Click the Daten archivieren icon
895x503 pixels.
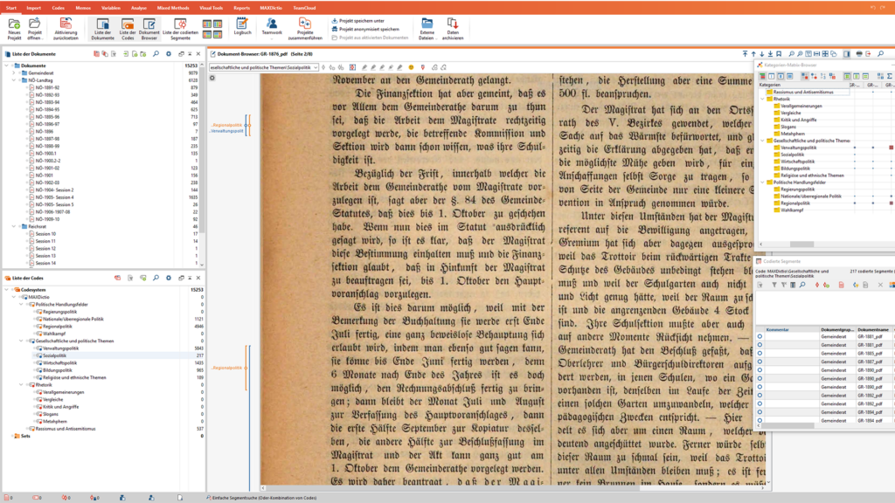click(452, 24)
